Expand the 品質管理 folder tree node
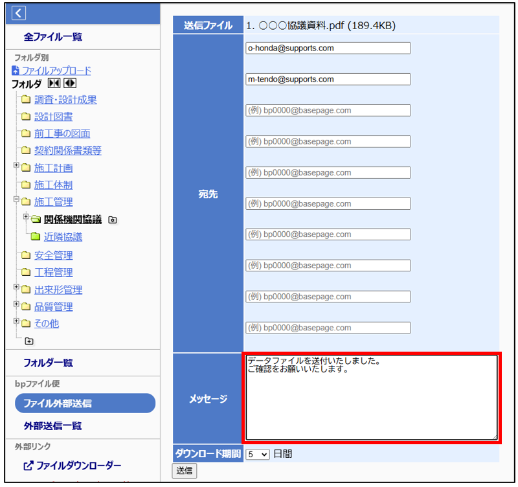The height and width of the screenshot is (487, 518). coord(16,305)
